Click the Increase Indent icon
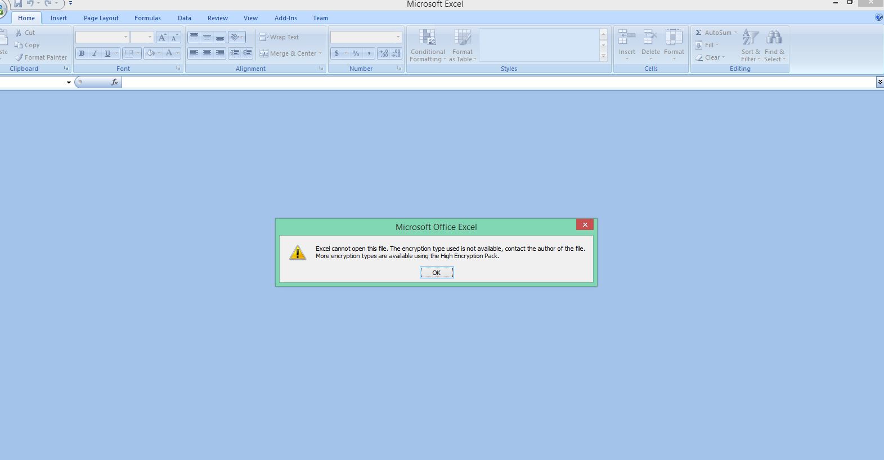The image size is (884, 460). (x=248, y=53)
